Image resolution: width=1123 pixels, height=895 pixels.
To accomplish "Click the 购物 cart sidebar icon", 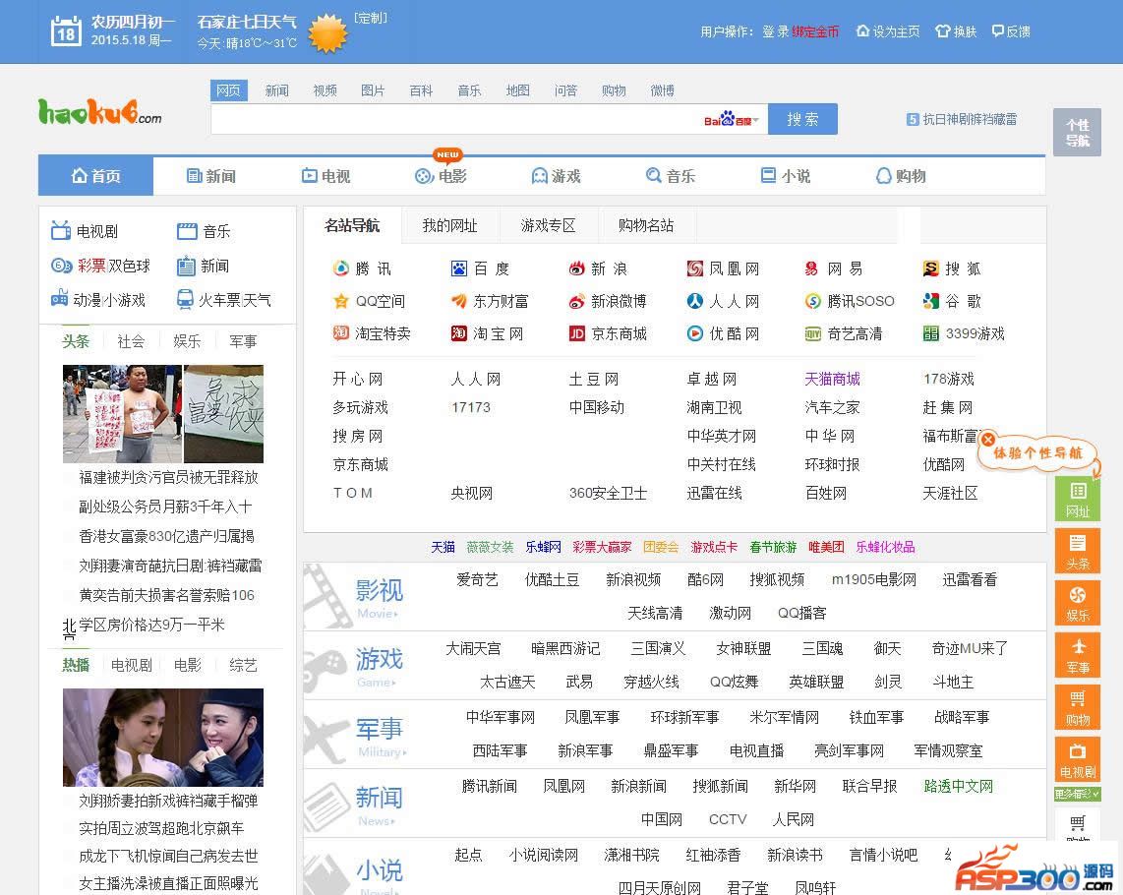I will pyautogui.click(x=1078, y=707).
